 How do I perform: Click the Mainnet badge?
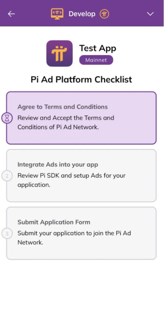click(x=96, y=60)
